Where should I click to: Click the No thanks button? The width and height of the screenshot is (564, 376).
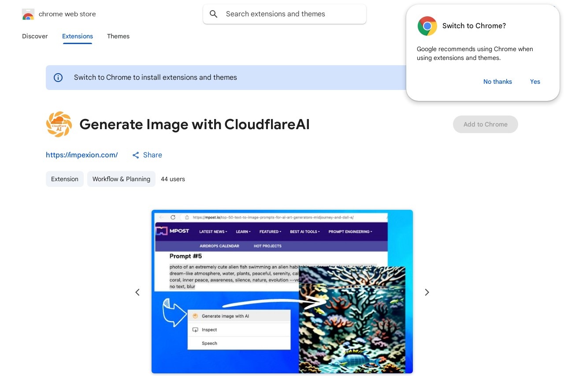[x=497, y=82]
